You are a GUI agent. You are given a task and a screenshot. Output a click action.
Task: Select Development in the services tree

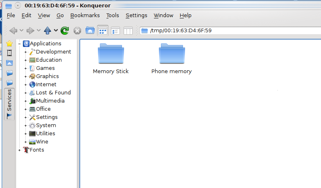tap(50, 51)
